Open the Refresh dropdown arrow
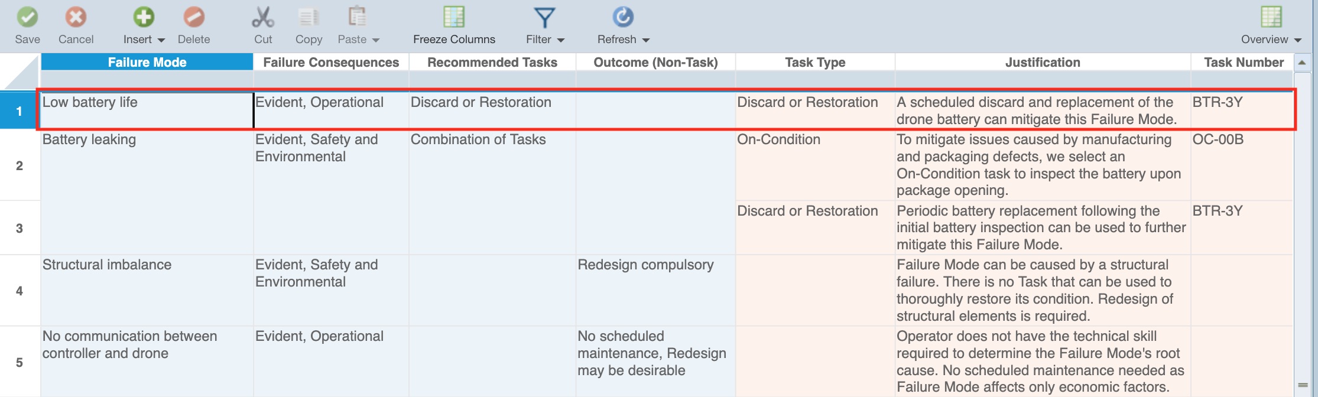This screenshot has width=1318, height=397. tap(646, 40)
